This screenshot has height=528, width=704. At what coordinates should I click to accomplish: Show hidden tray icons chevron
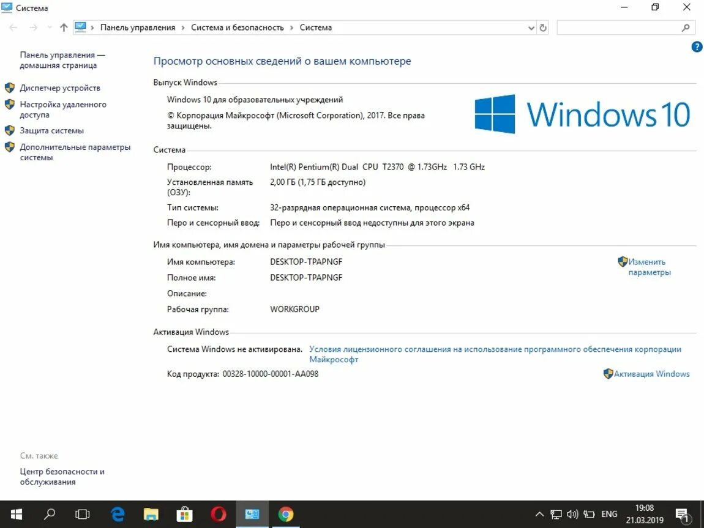[x=540, y=515]
